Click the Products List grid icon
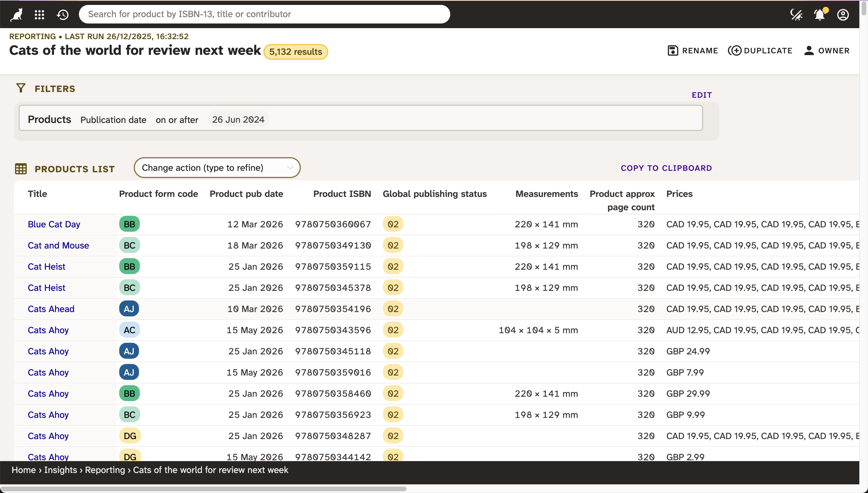The width and height of the screenshot is (868, 493). point(21,168)
